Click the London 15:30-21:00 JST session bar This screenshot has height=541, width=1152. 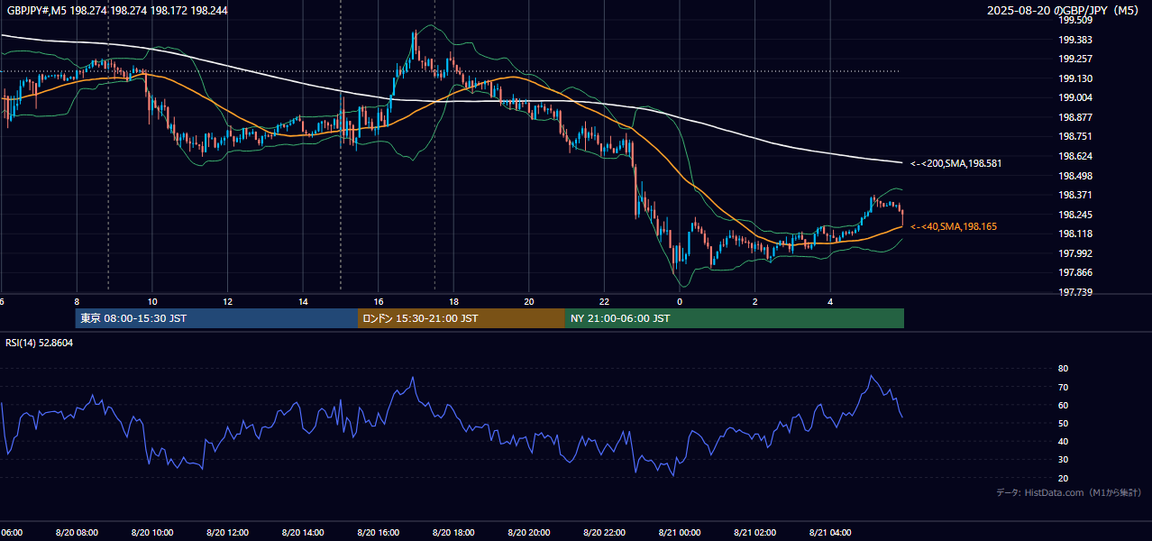pyautogui.click(x=462, y=318)
